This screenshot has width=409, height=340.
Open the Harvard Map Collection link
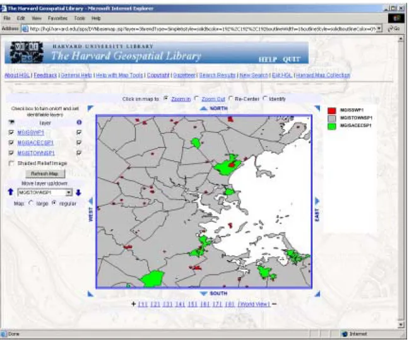point(323,75)
